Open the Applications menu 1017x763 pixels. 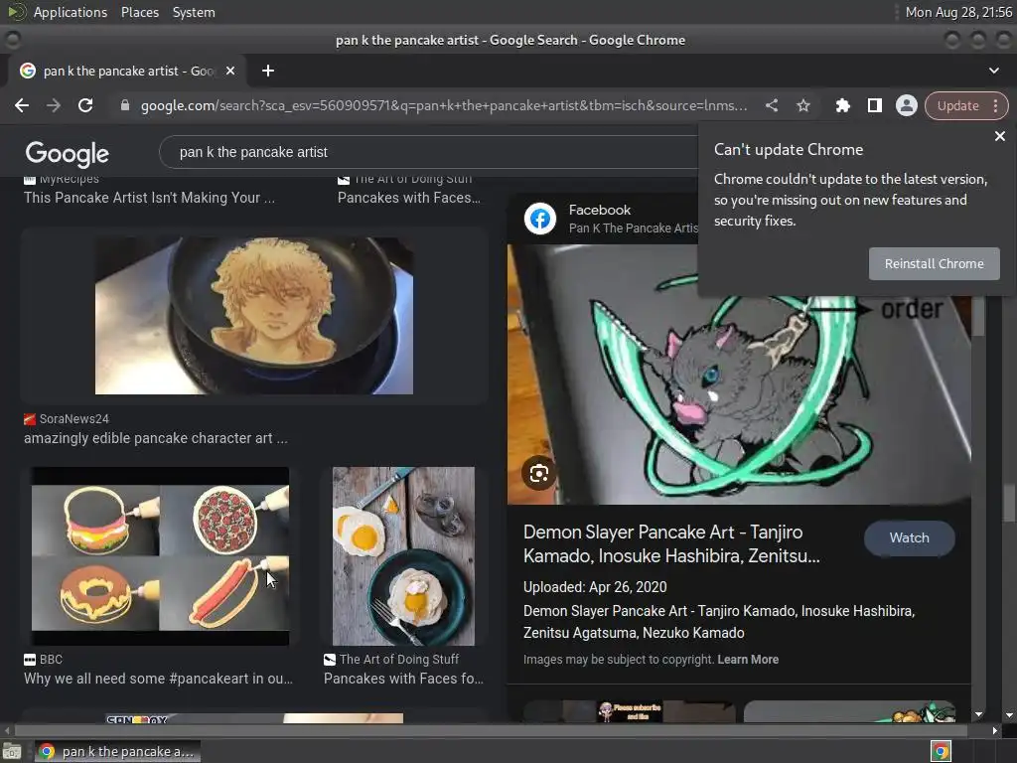(71, 12)
